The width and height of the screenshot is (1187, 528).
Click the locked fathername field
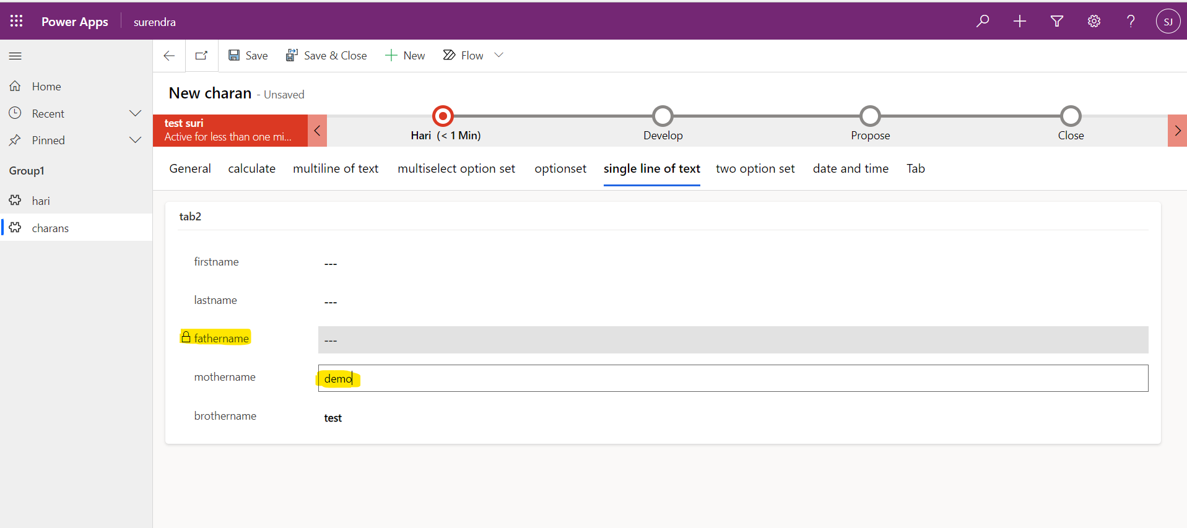733,340
